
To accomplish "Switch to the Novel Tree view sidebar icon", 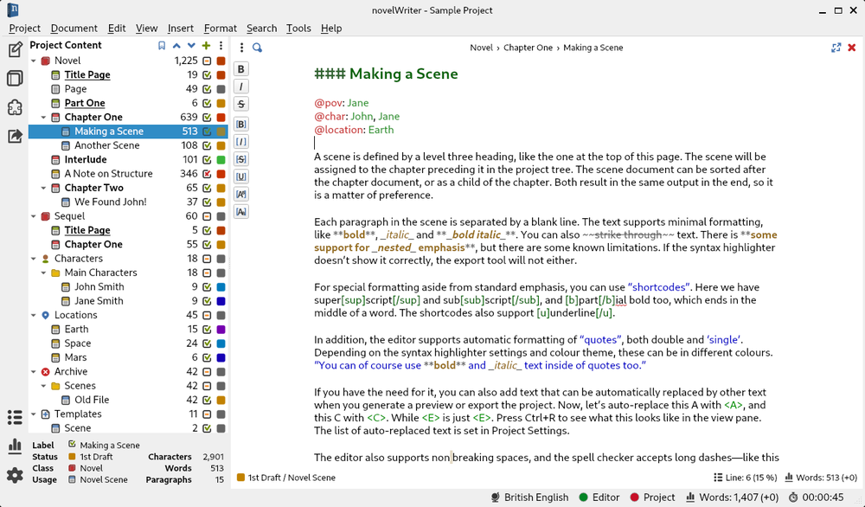I will 15,79.
